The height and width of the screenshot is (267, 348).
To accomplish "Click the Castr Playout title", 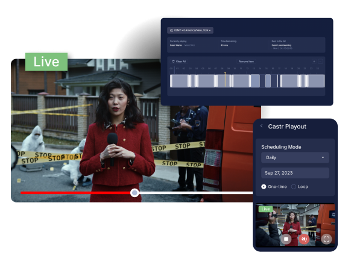I will click(287, 127).
